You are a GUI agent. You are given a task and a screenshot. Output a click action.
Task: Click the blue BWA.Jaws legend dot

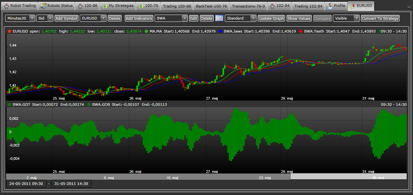click(x=221, y=32)
